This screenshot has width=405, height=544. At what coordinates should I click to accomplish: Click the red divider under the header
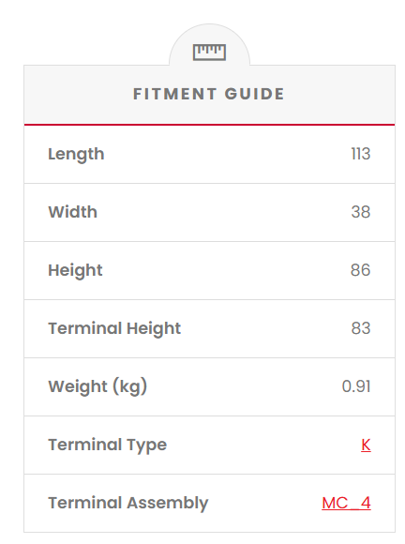209,125
